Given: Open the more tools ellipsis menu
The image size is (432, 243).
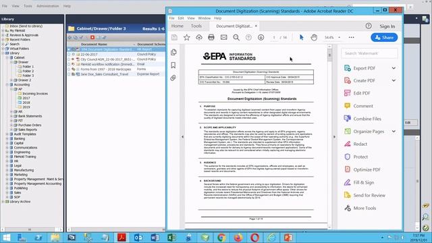Looking at the screenshot, I should tap(351, 37).
